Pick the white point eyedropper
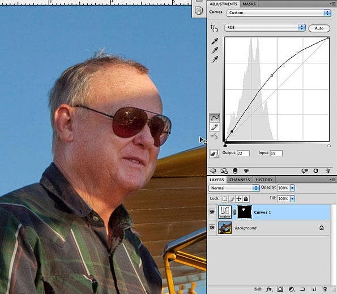Screen dimensions: 337x294 click(x=215, y=59)
